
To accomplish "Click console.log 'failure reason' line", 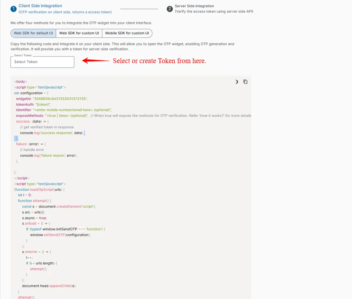I will (x=48, y=156).
